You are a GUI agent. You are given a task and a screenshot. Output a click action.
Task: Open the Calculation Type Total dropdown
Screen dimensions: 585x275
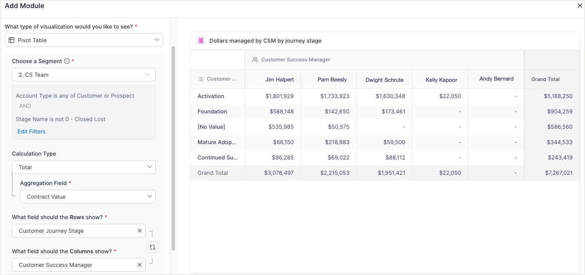coord(84,167)
